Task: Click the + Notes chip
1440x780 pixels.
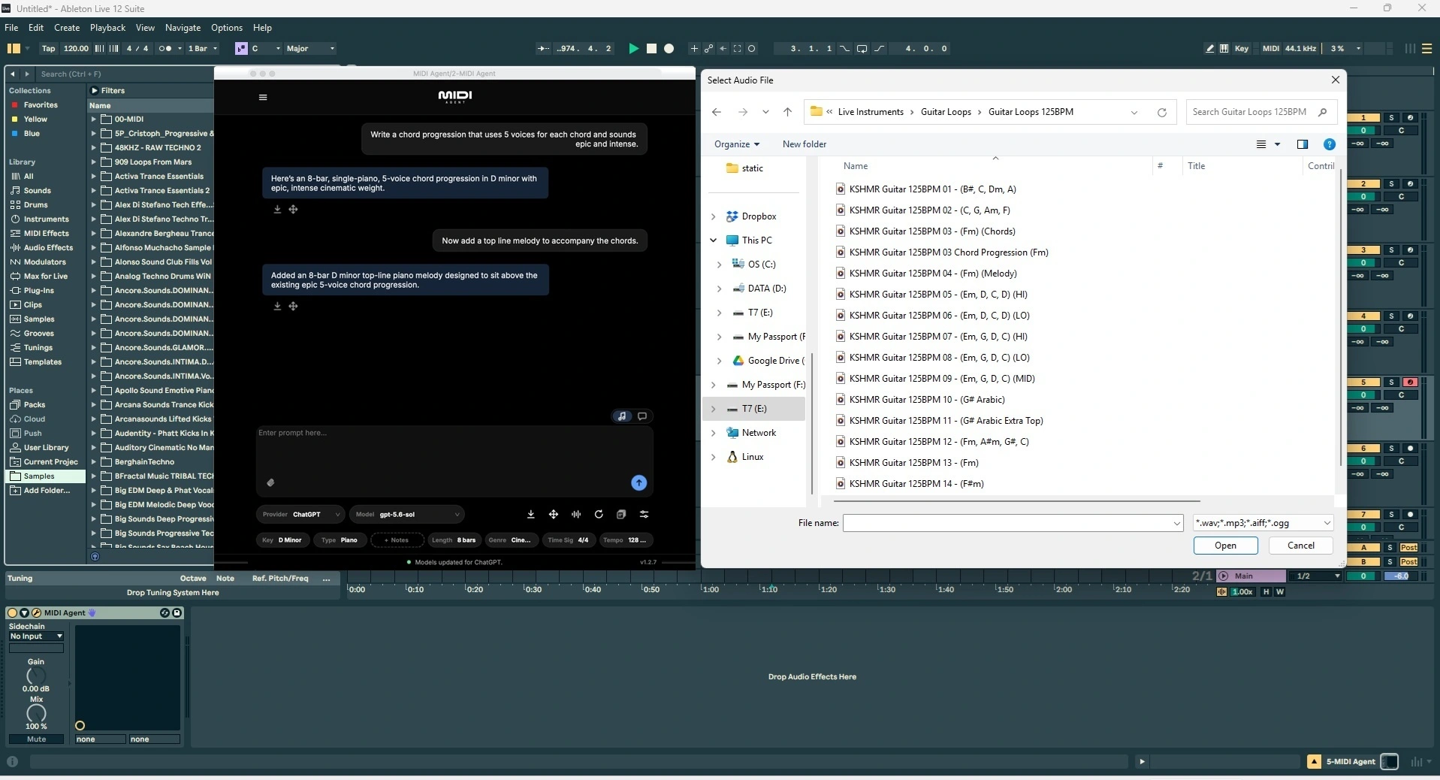Action: [396, 540]
